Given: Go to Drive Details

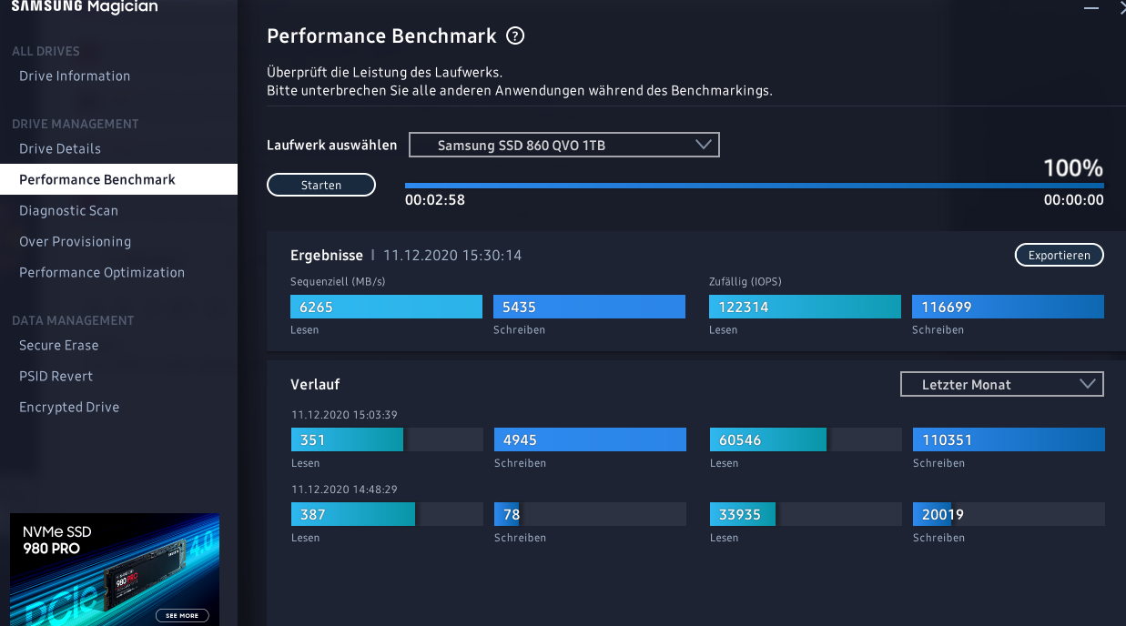Looking at the screenshot, I should (x=60, y=148).
